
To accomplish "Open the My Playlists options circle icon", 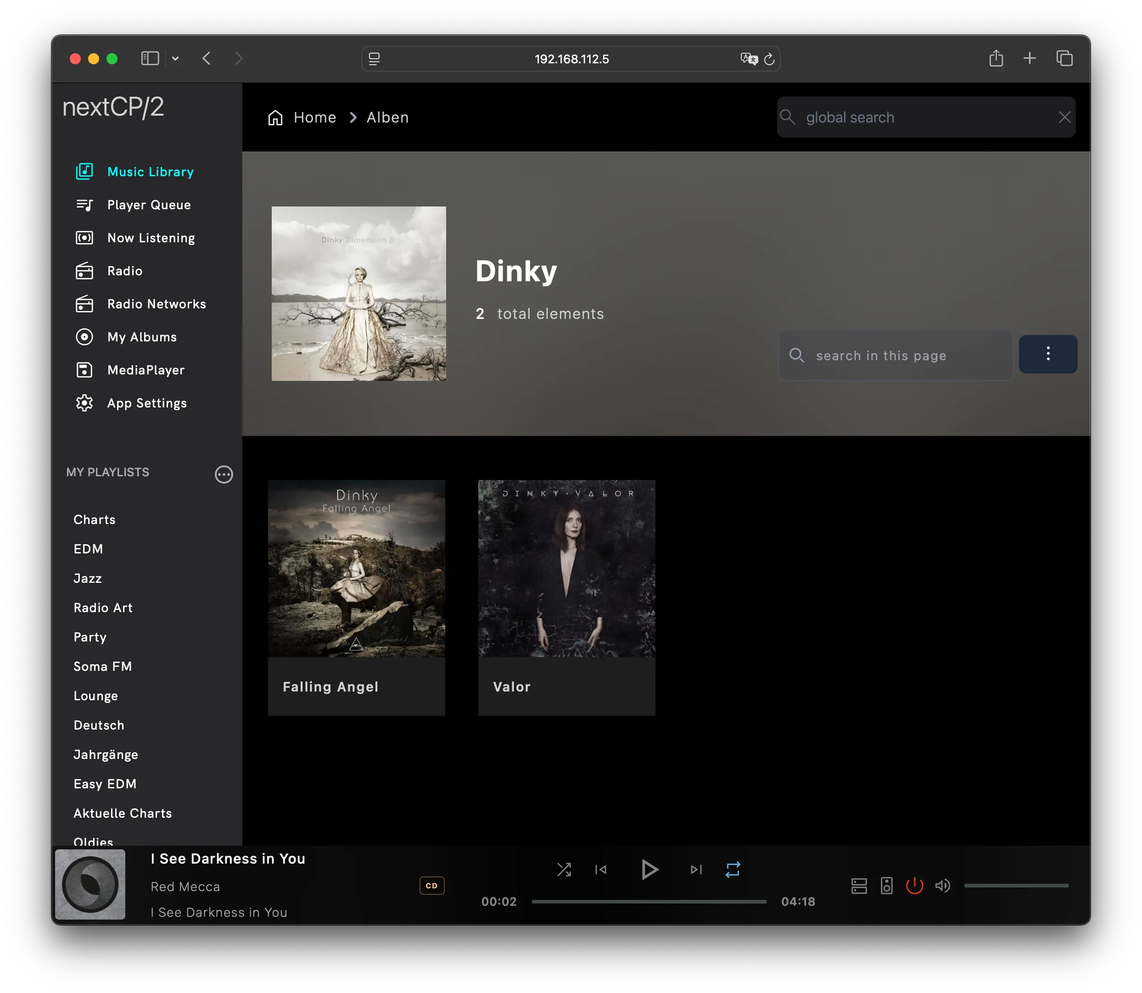I will coord(224,474).
